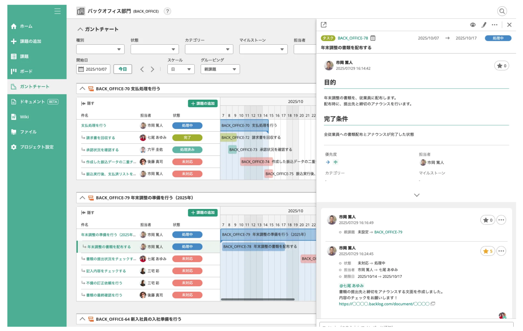Click the Wiki icon in sidebar

[14, 117]
